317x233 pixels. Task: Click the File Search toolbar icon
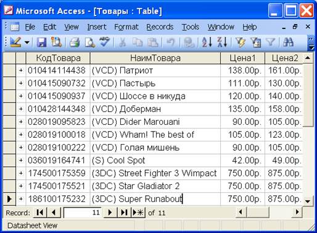[x=56, y=42]
